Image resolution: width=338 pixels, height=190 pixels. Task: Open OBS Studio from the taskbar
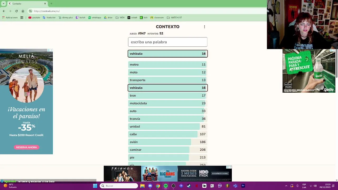point(173,186)
